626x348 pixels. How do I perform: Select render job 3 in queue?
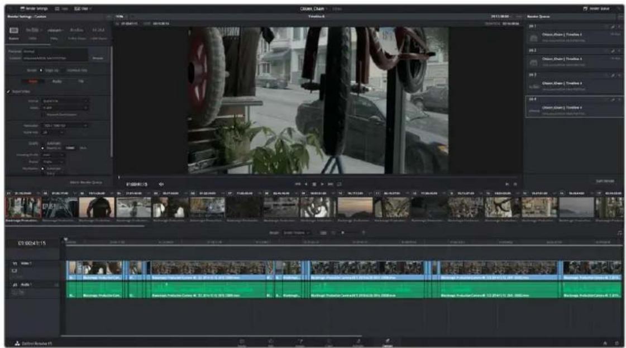(574, 83)
